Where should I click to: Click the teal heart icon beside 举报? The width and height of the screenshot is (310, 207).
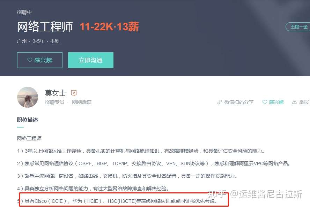click(265, 102)
